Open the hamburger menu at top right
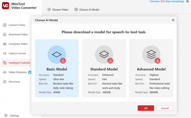191x118 pixels. point(187,2)
